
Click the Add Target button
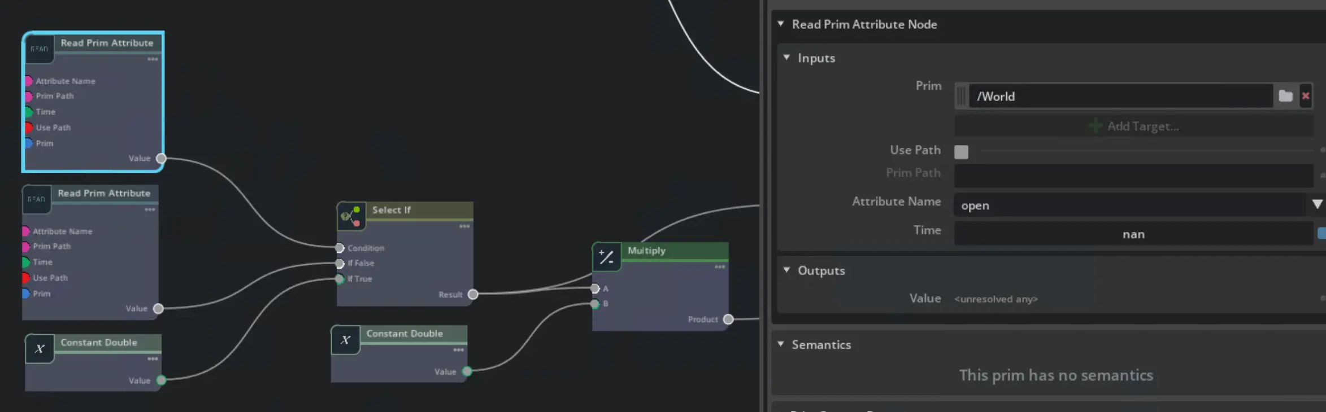click(1133, 126)
